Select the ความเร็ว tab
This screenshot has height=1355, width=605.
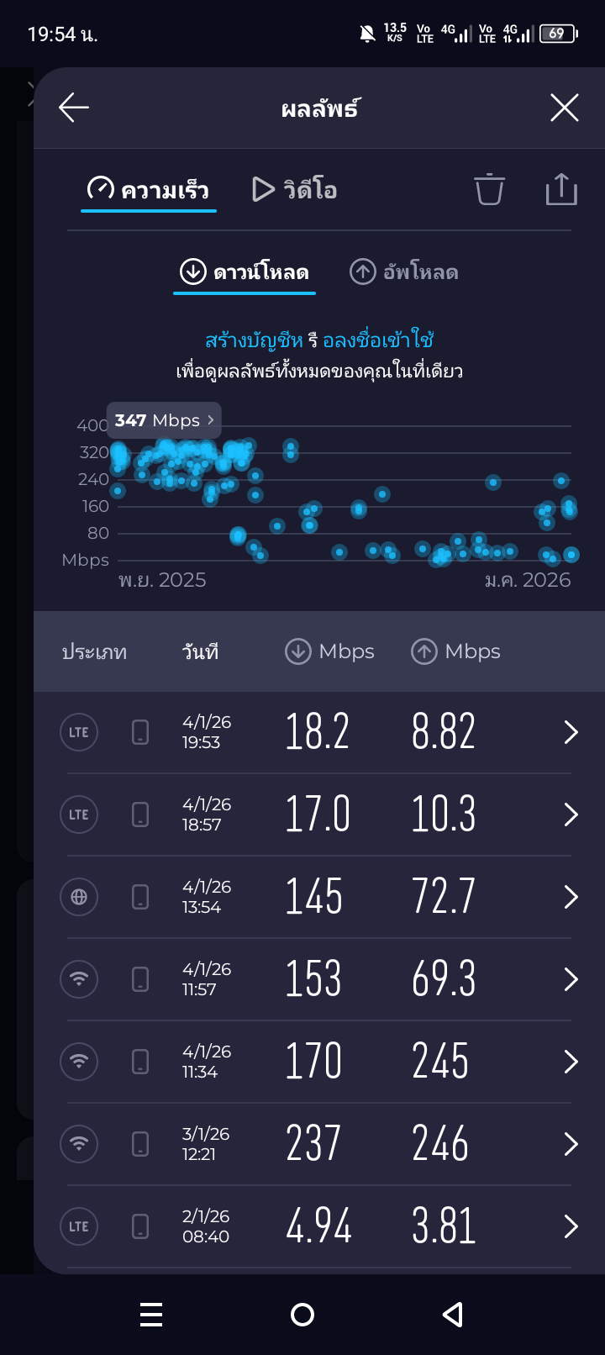(149, 190)
